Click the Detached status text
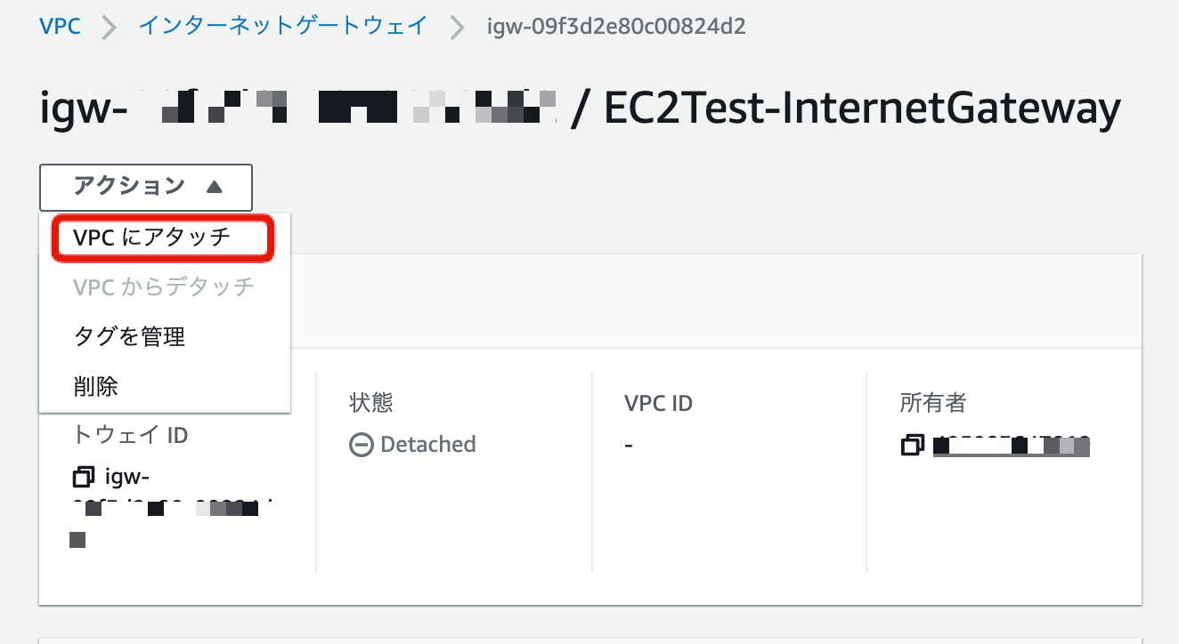 [x=428, y=444]
